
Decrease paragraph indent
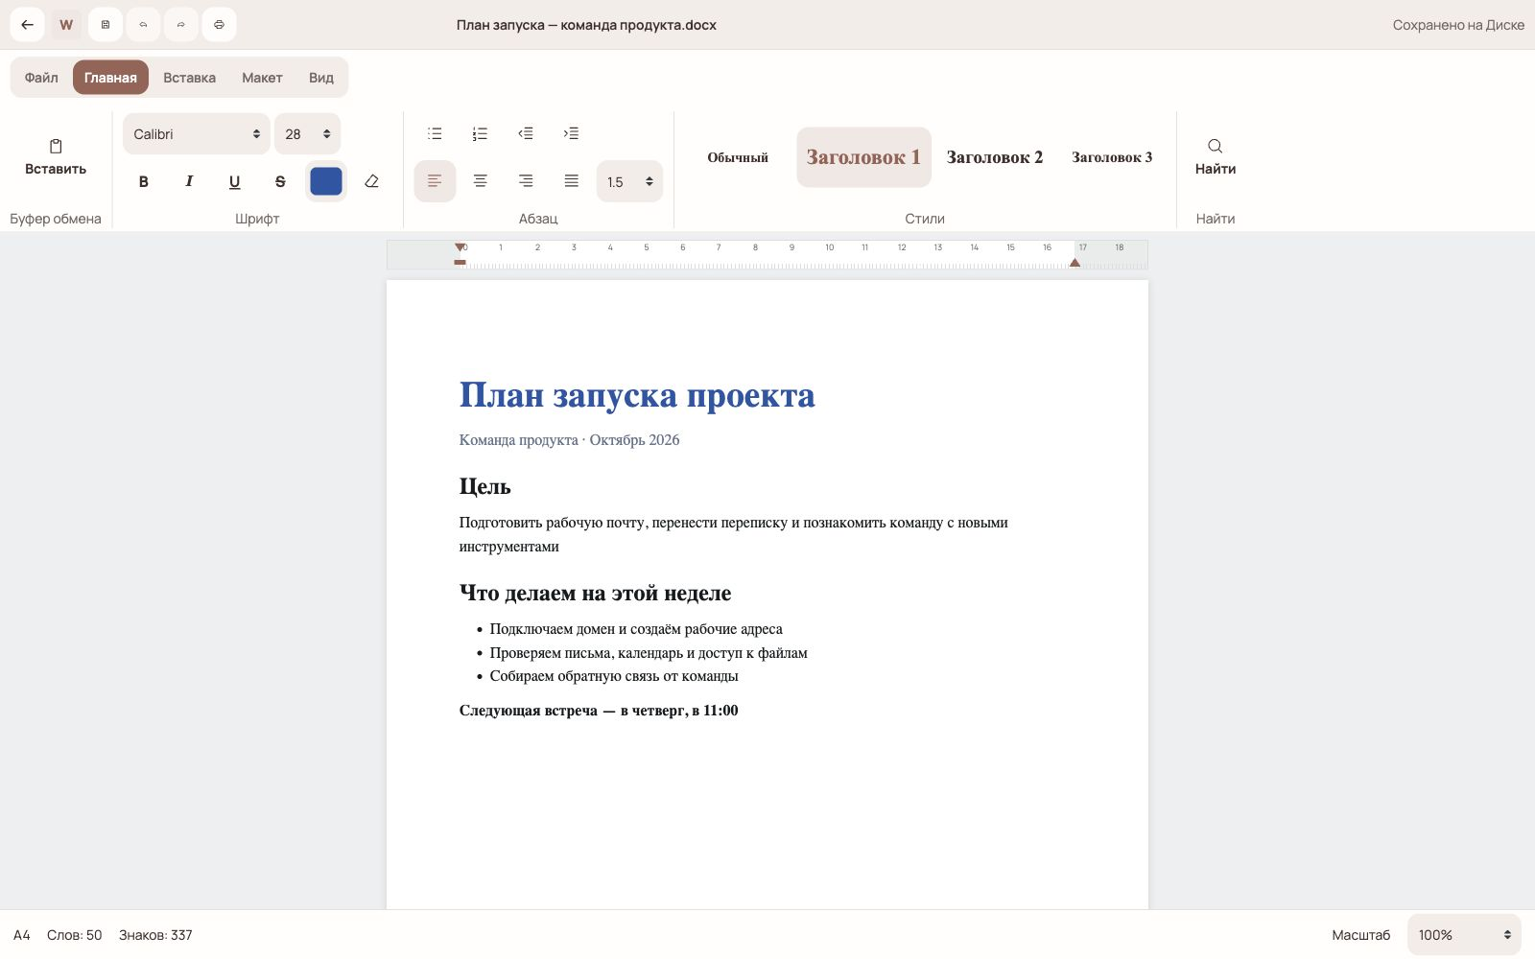click(526, 133)
